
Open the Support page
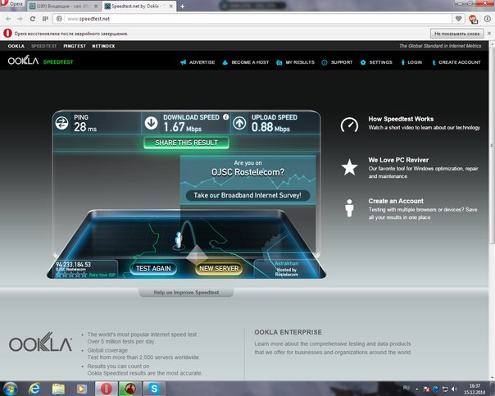point(342,62)
